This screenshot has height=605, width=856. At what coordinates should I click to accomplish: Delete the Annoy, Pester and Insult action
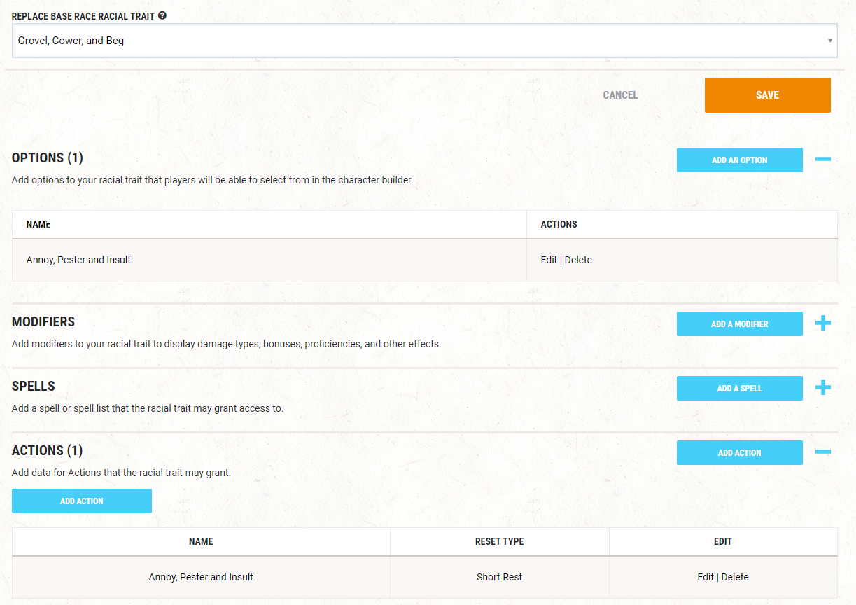(x=735, y=577)
